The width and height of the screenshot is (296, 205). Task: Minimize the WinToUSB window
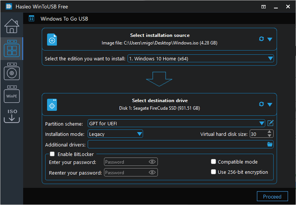tap(276, 7)
